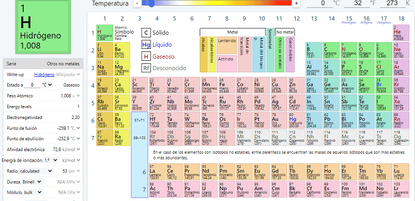
Task: Choose the Carbono (C) element cell
Action: coord(331,50)
